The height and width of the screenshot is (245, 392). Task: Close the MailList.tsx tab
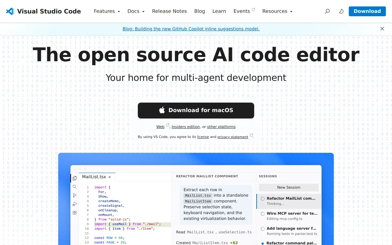[110, 177]
